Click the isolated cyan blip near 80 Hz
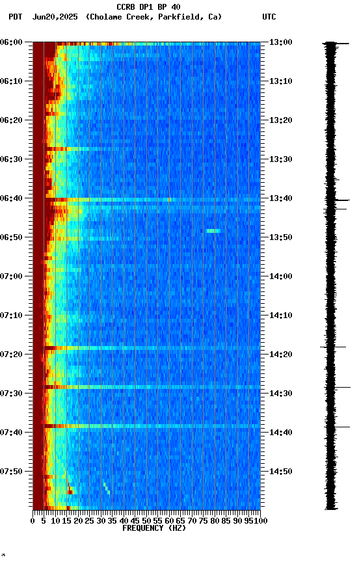 coord(213,231)
